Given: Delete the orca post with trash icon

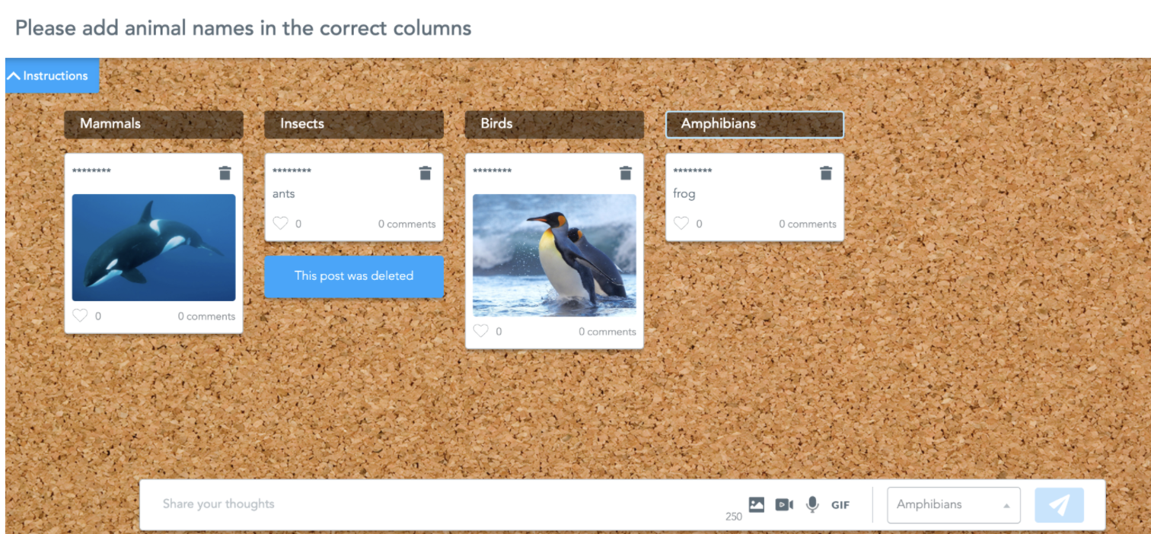Looking at the screenshot, I should [225, 173].
